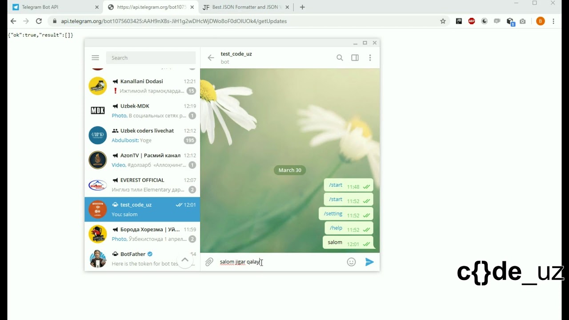This screenshot has width=569, height=320.
Task: Open the Uzbek coders livechat group
Action: pos(142,136)
